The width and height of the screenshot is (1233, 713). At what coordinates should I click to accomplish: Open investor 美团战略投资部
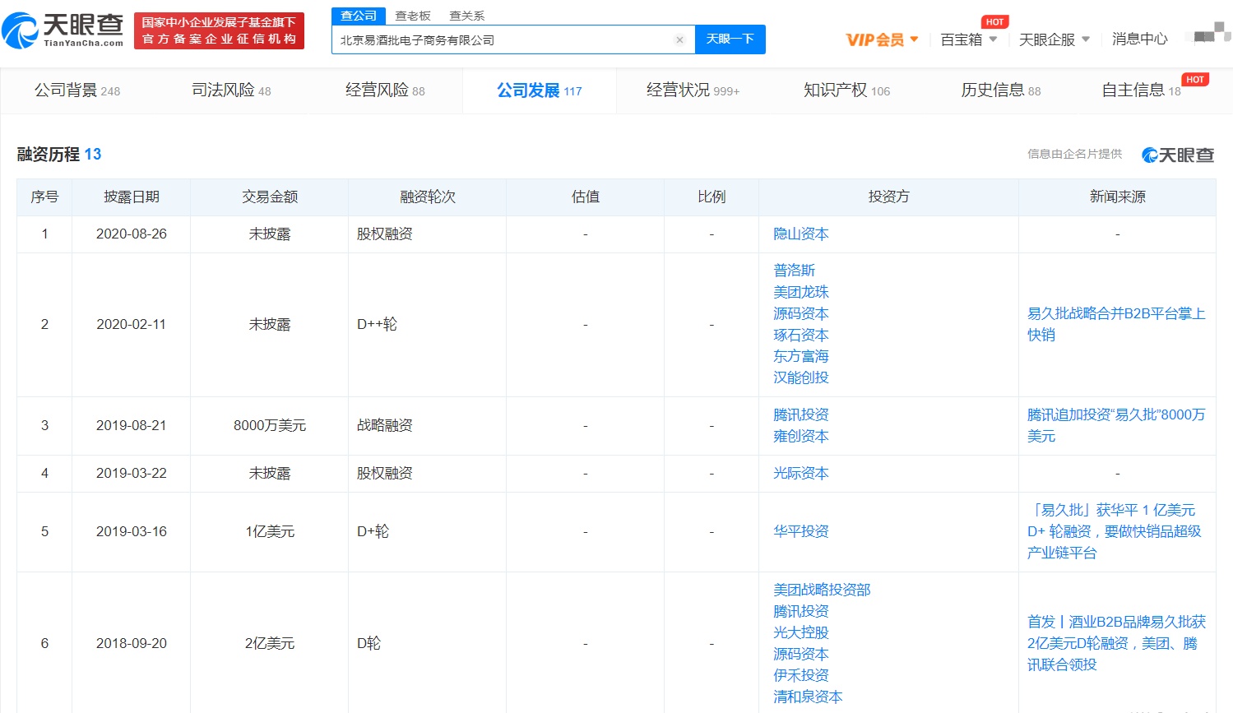[822, 590]
